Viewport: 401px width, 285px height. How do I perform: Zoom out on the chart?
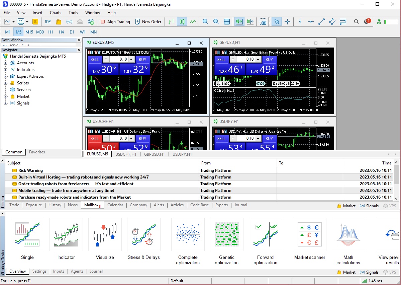coord(216,22)
